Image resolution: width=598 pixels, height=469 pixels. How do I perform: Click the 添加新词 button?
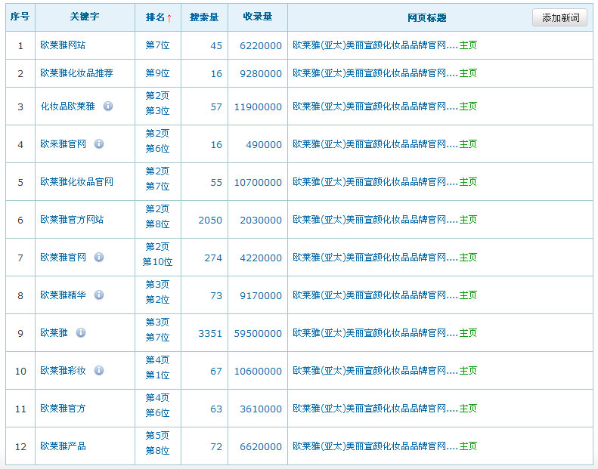point(559,18)
